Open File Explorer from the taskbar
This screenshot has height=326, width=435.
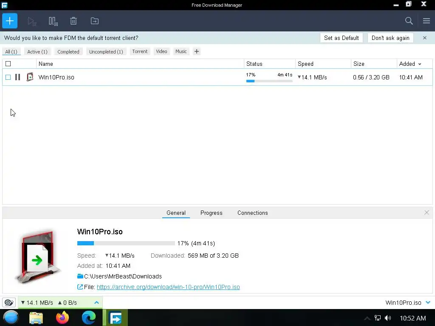tap(36, 318)
